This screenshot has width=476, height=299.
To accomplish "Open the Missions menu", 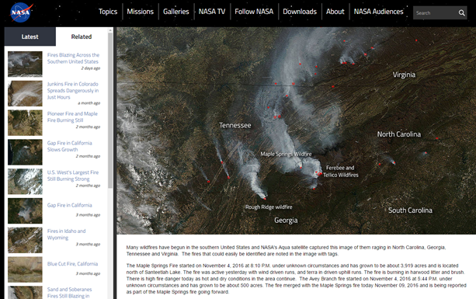I will [141, 12].
